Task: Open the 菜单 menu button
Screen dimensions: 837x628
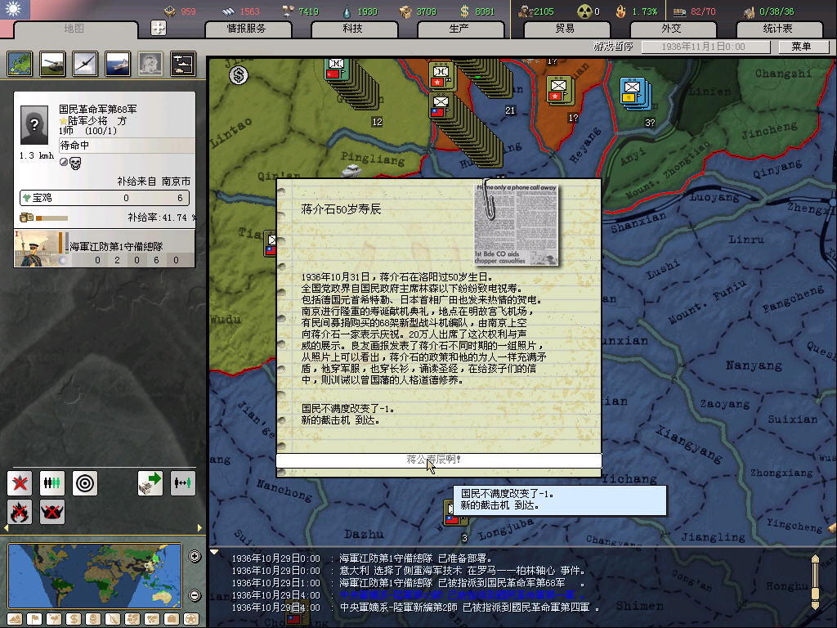Action: 803,47
